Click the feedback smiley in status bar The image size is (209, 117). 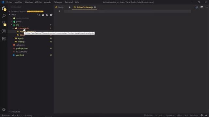(202, 115)
